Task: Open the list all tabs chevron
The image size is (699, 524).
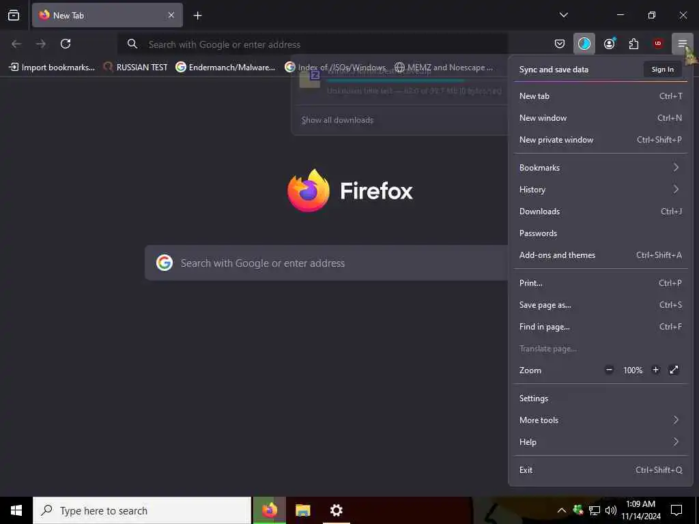Action: (x=563, y=15)
